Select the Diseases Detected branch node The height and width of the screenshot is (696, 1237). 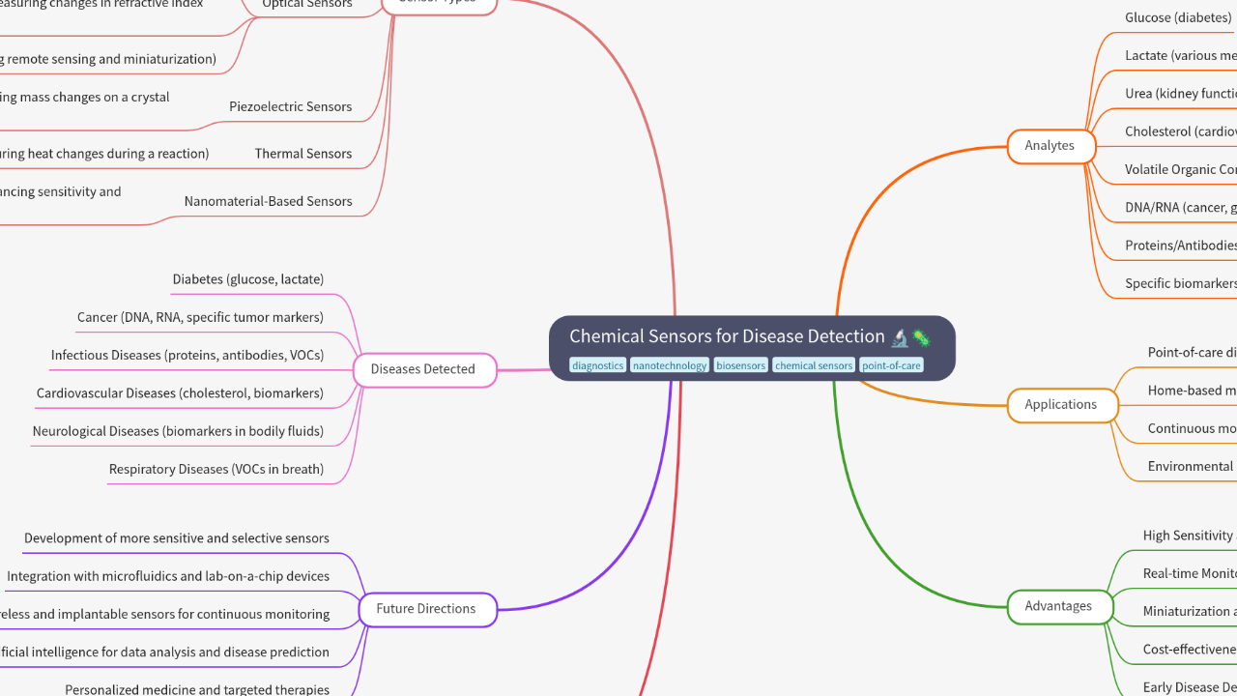point(423,369)
